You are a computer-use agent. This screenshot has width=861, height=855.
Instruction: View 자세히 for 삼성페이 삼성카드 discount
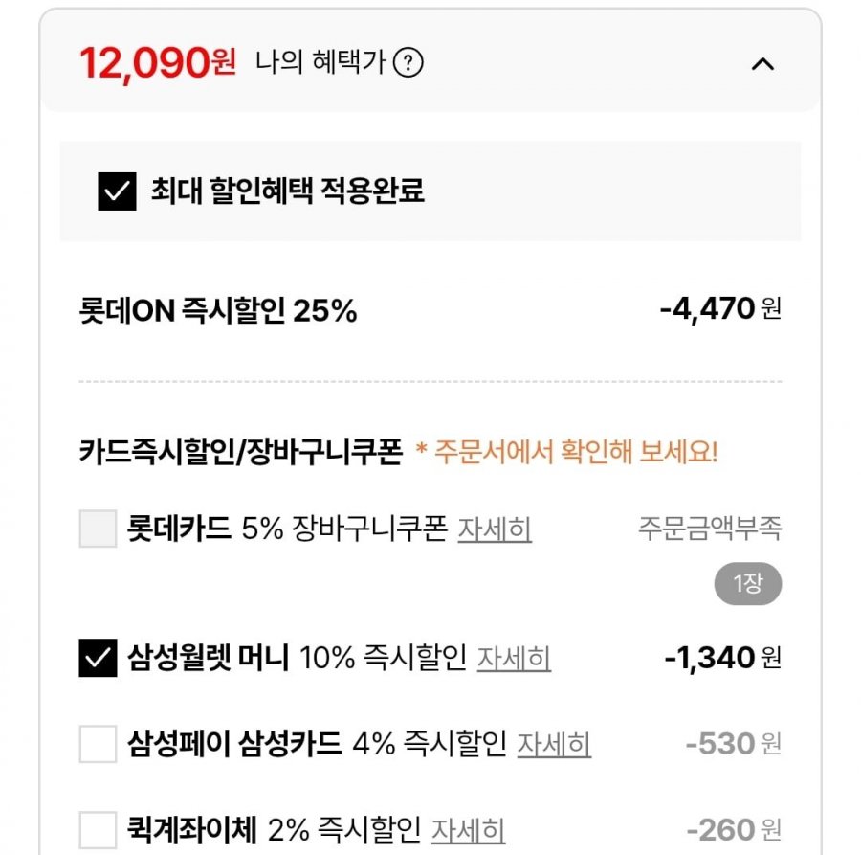click(554, 744)
